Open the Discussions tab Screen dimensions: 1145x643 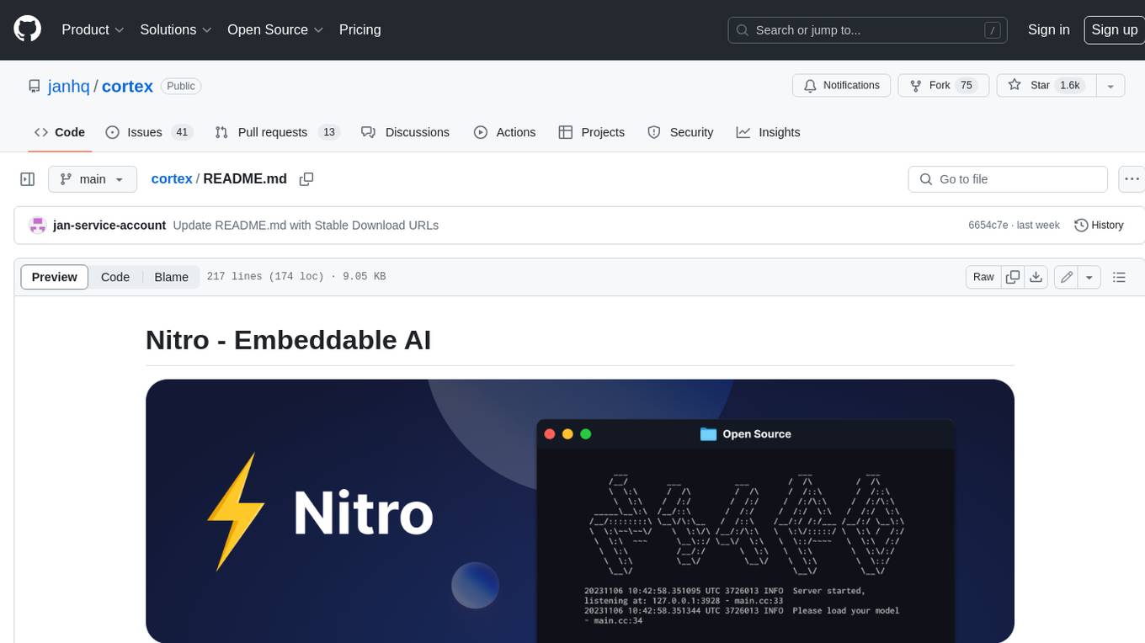(406, 132)
